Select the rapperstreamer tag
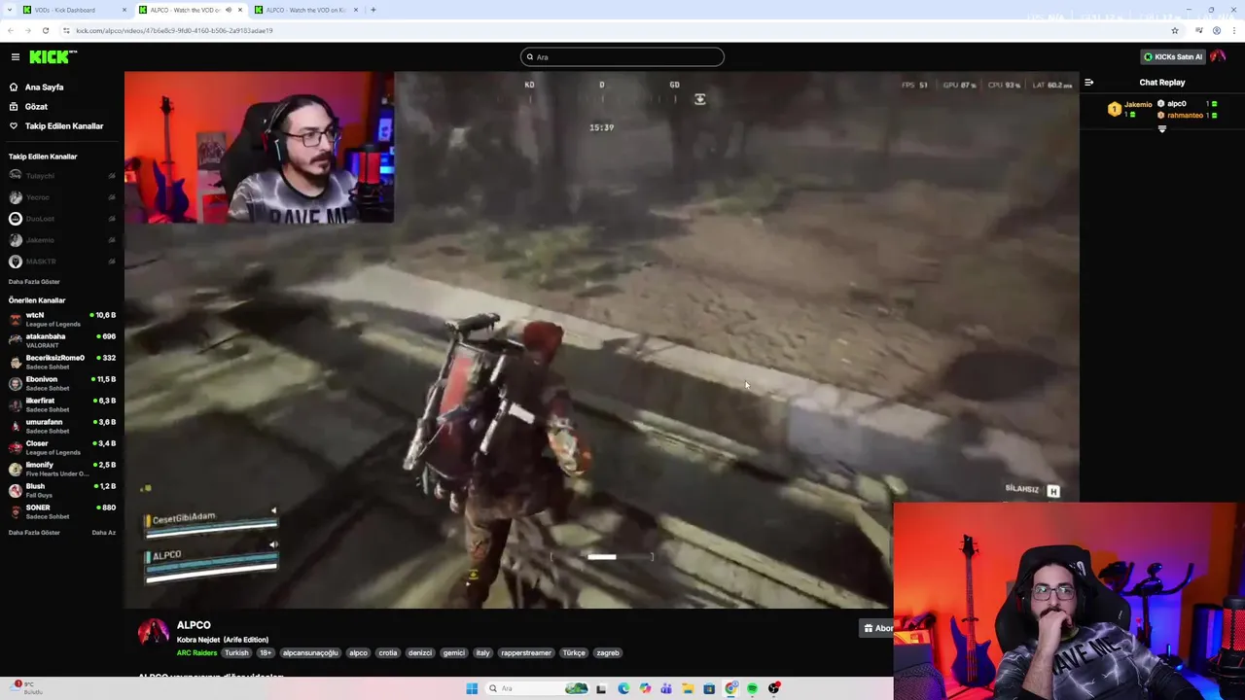 (x=526, y=653)
